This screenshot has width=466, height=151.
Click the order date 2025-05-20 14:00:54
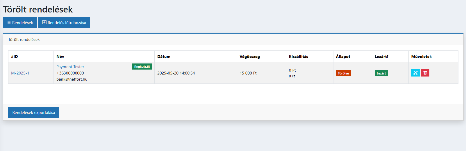pyautogui.click(x=176, y=73)
